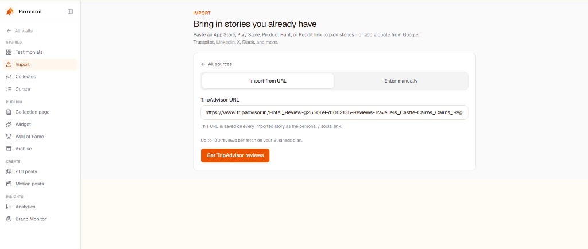588x249 pixels.
Task: Open Brand Monitor
Action: click(x=40, y=219)
